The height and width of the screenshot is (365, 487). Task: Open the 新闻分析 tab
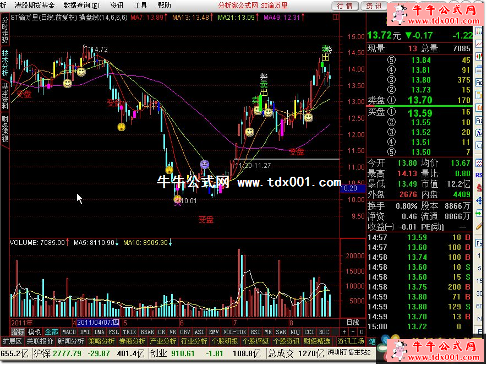tap(70, 342)
